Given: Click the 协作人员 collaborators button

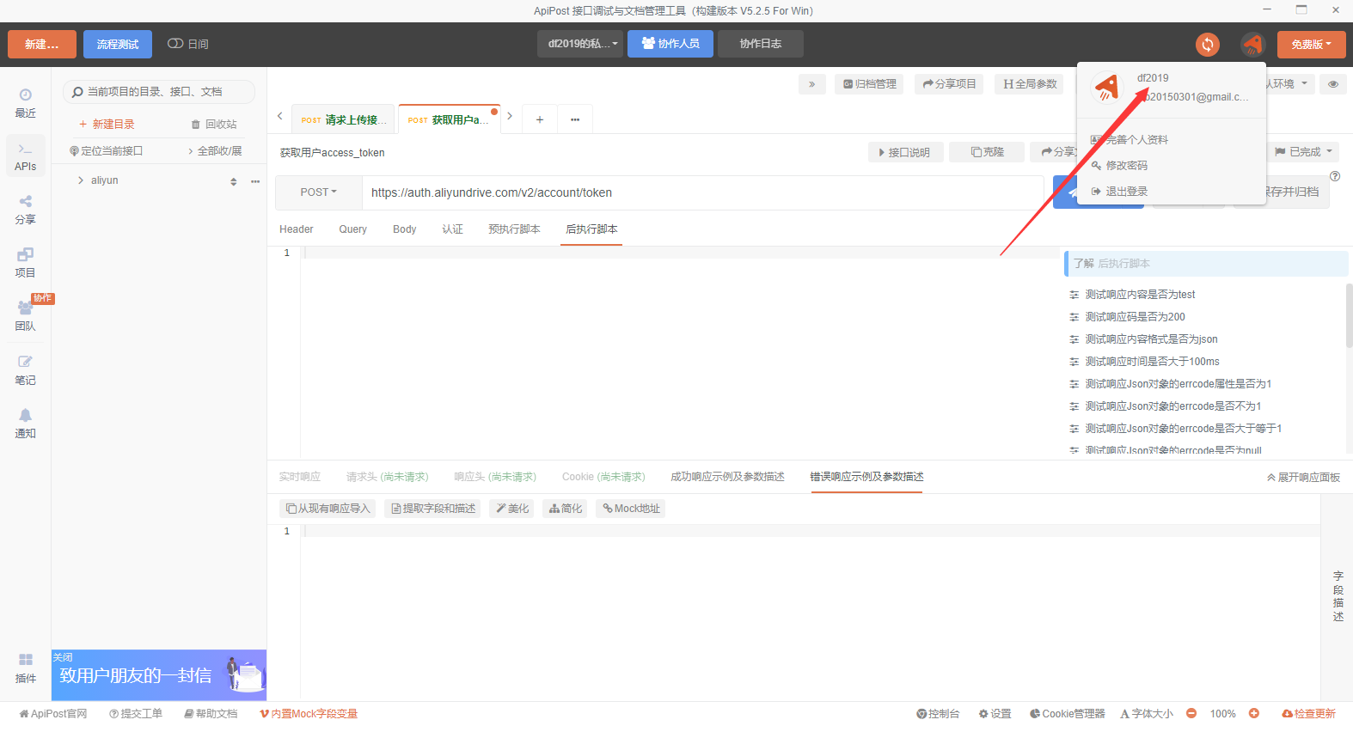Looking at the screenshot, I should click(670, 44).
